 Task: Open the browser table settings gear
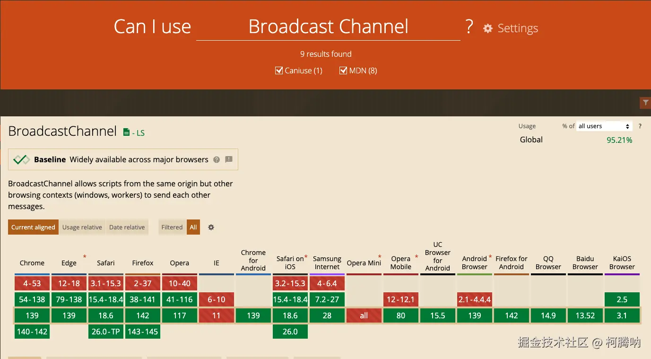(211, 228)
